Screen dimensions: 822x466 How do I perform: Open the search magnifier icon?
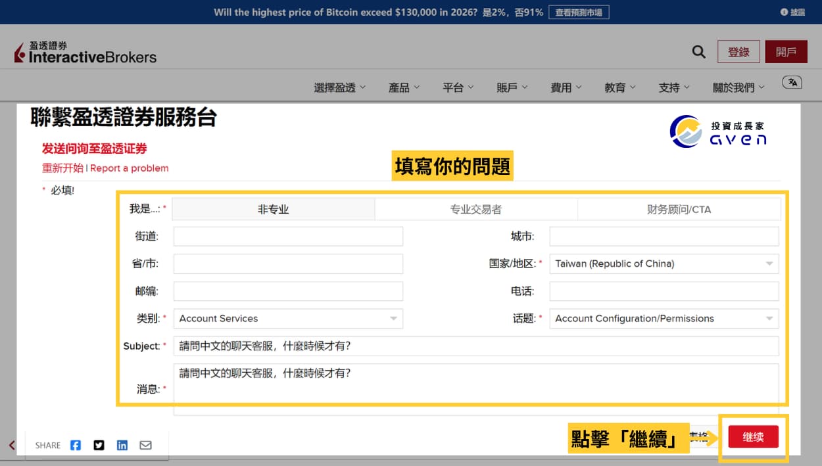(699, 52)
